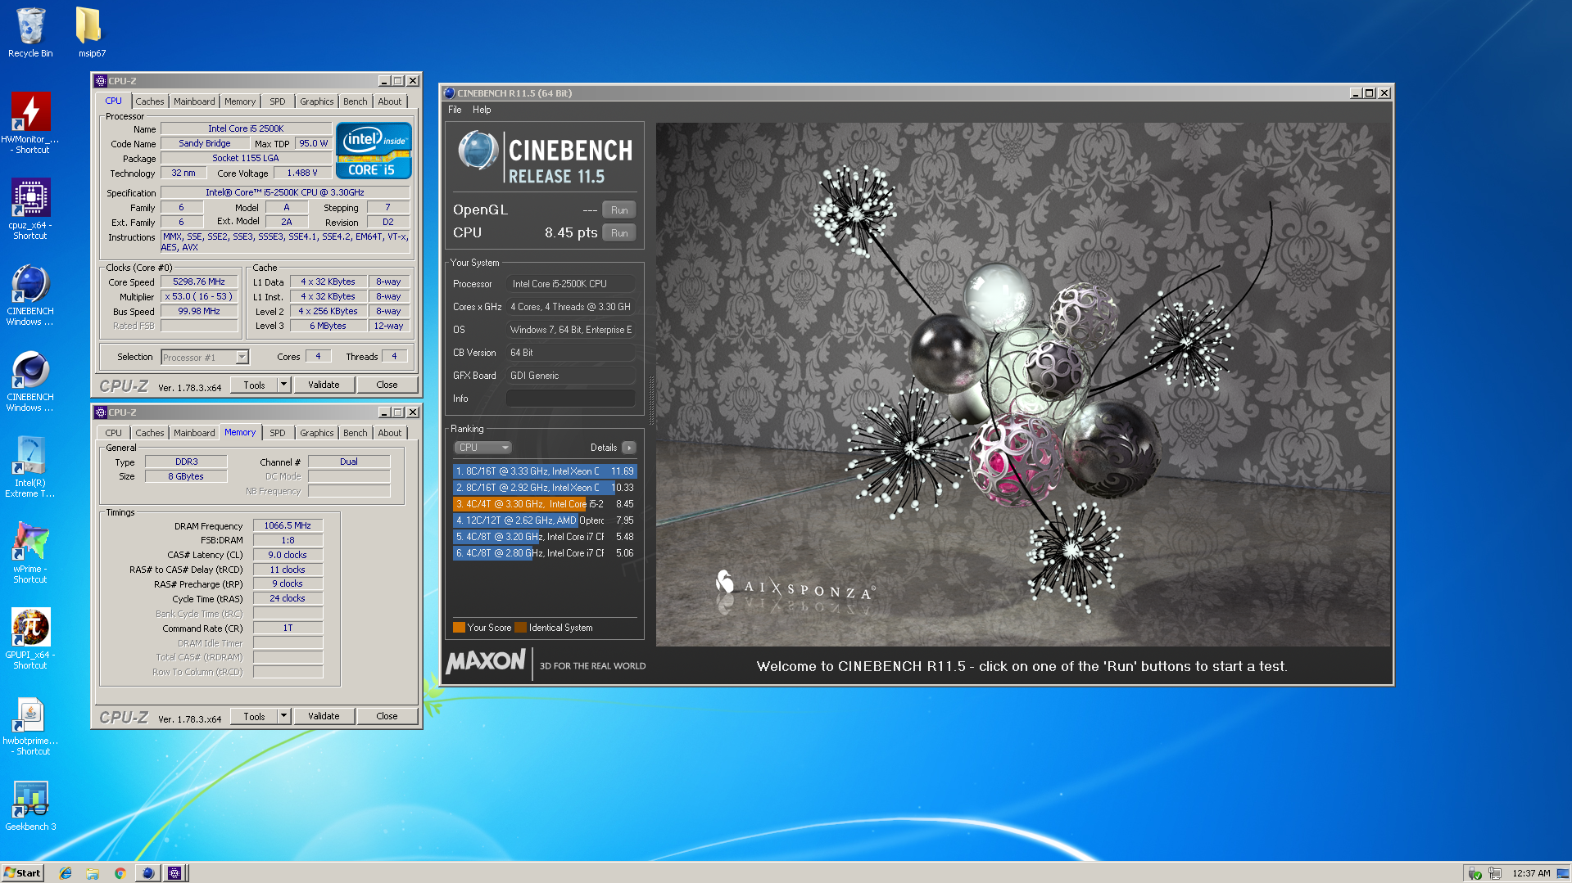Screen dimensions: 1572x883
Task: Click the Intel Core i5 logo in CPU-Z
Action: [374, 151]
